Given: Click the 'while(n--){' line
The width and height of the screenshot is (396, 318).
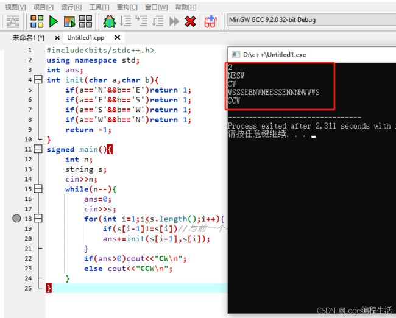Looking at the screenshot, I should 91,189.
